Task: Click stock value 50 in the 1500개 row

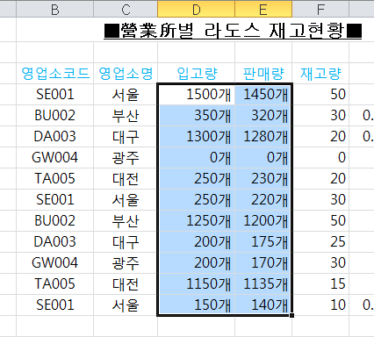Action: pos(320,94)
